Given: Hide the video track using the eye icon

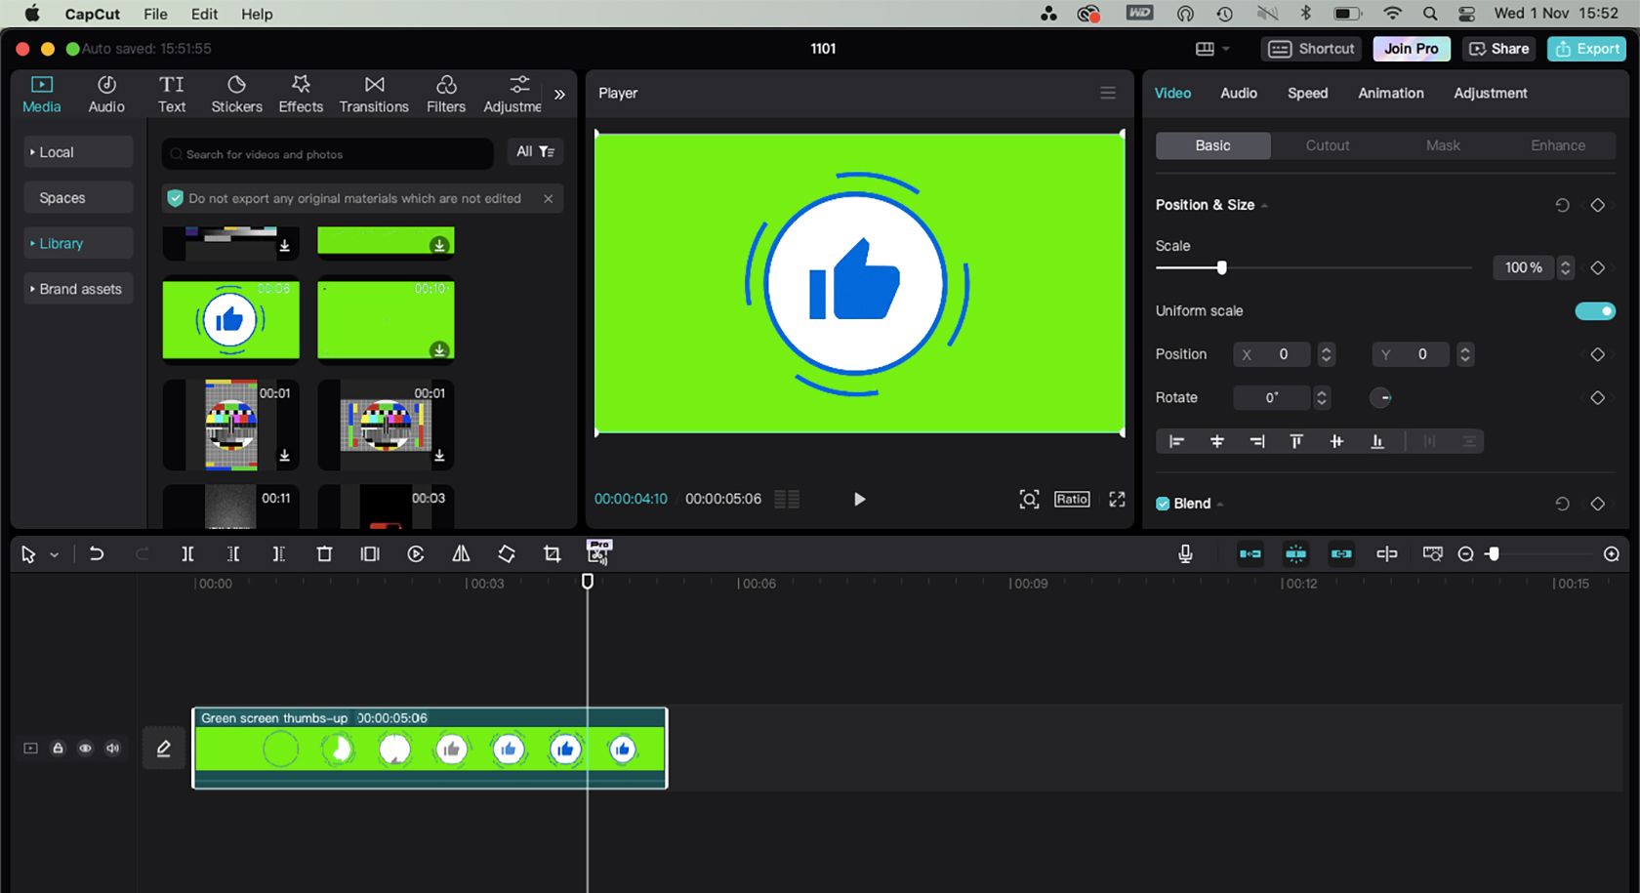Looking at the screenshot, I should [85, 748].
